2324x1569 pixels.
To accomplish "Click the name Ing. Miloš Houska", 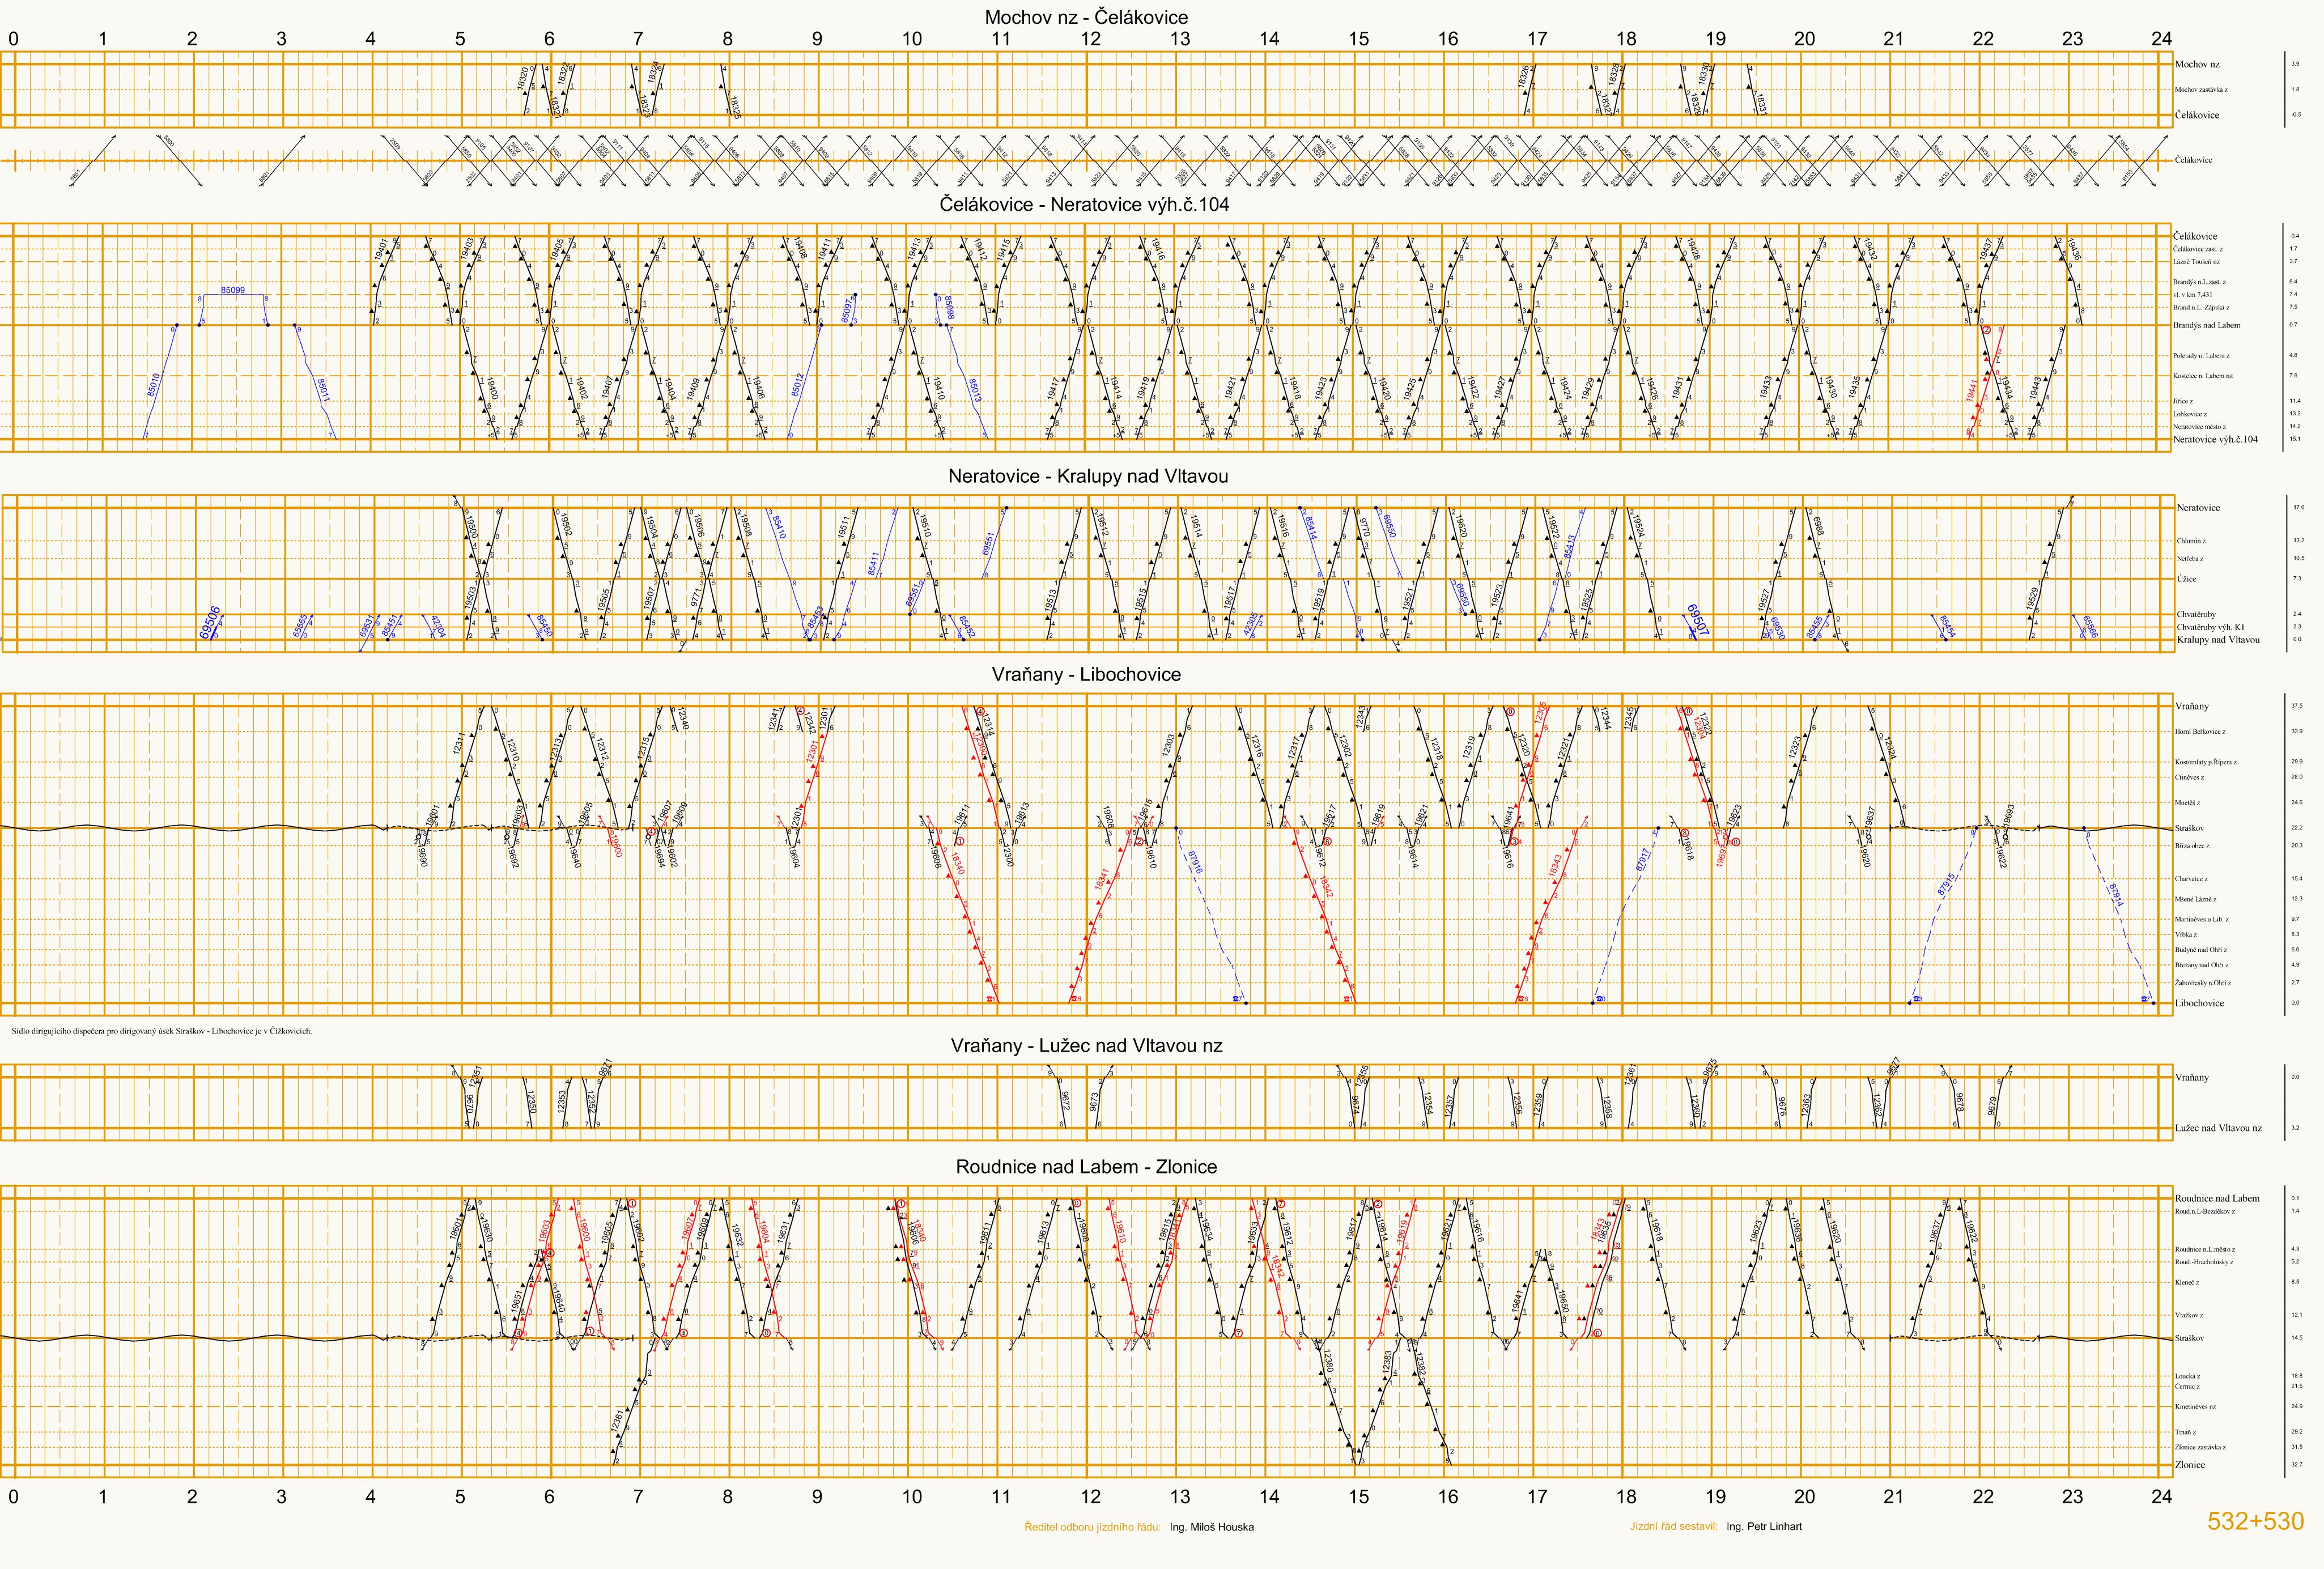I will click(x=1211, y=1527).
